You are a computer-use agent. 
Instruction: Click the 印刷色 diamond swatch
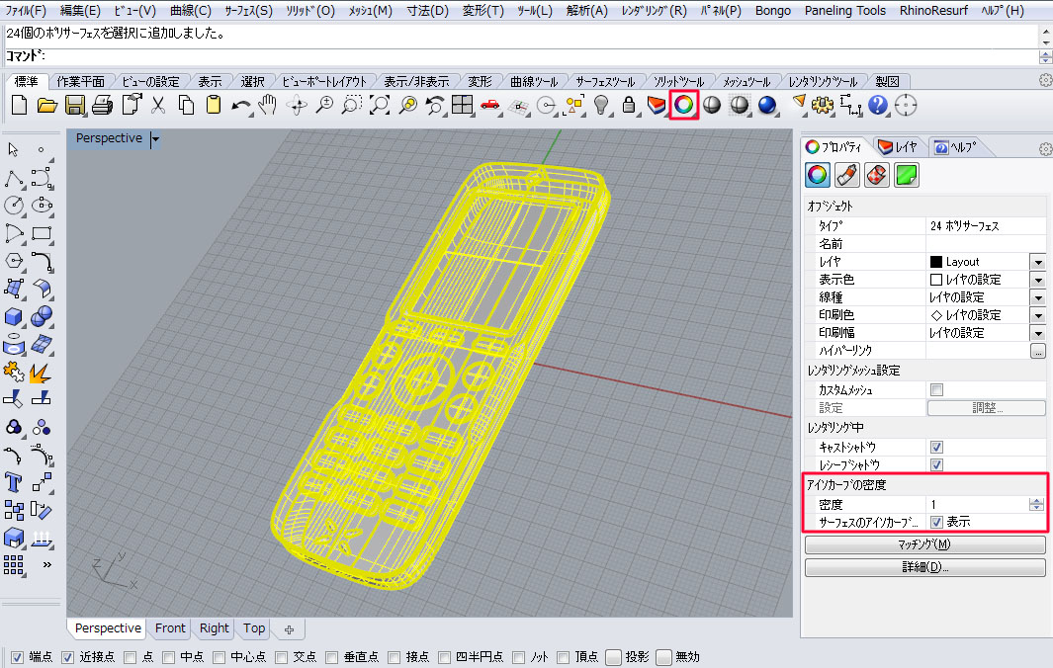pyautogui.click(x=936, y=315)
